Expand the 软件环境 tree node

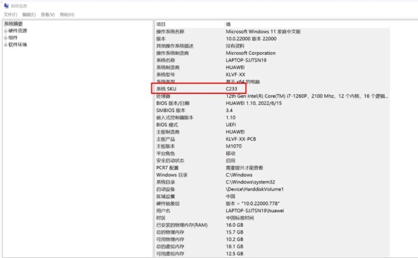pos(6,45)
